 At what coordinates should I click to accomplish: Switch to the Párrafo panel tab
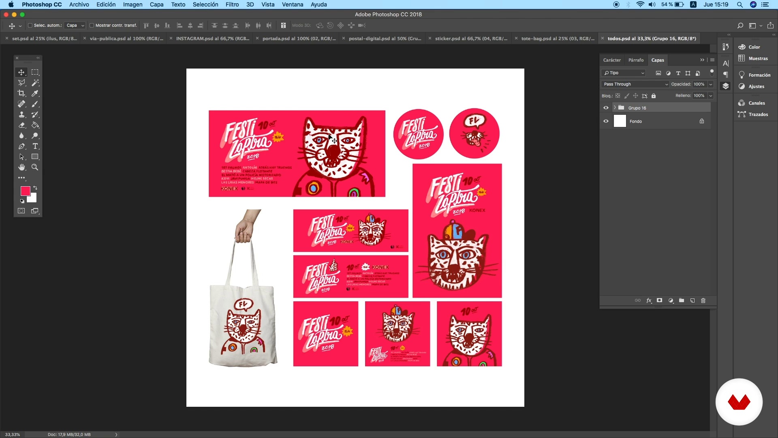click(636, 60)
